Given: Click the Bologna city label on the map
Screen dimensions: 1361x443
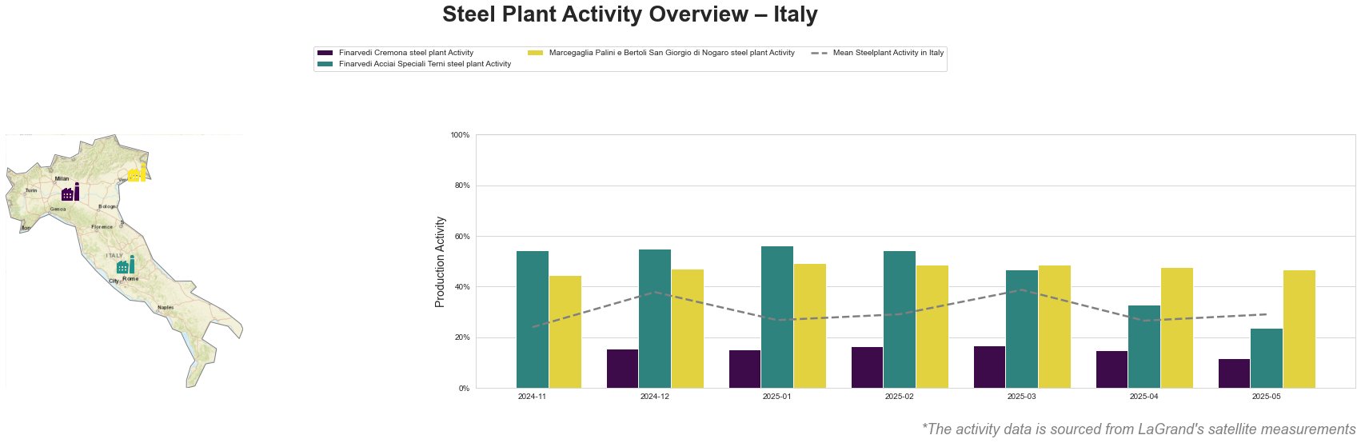Looking at the screenshot, I should click(x=107, y=206).
